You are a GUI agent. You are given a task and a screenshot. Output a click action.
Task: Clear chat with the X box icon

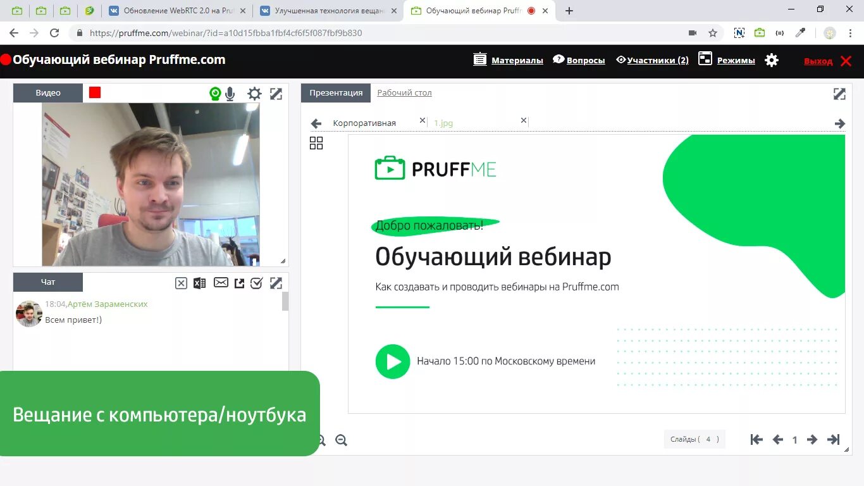click(x=181, y=283)
